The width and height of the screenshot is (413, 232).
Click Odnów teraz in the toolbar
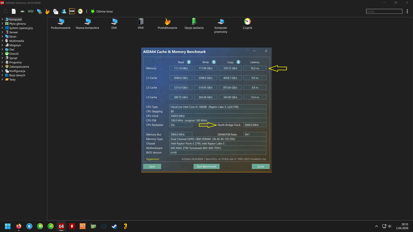point(101,11)
